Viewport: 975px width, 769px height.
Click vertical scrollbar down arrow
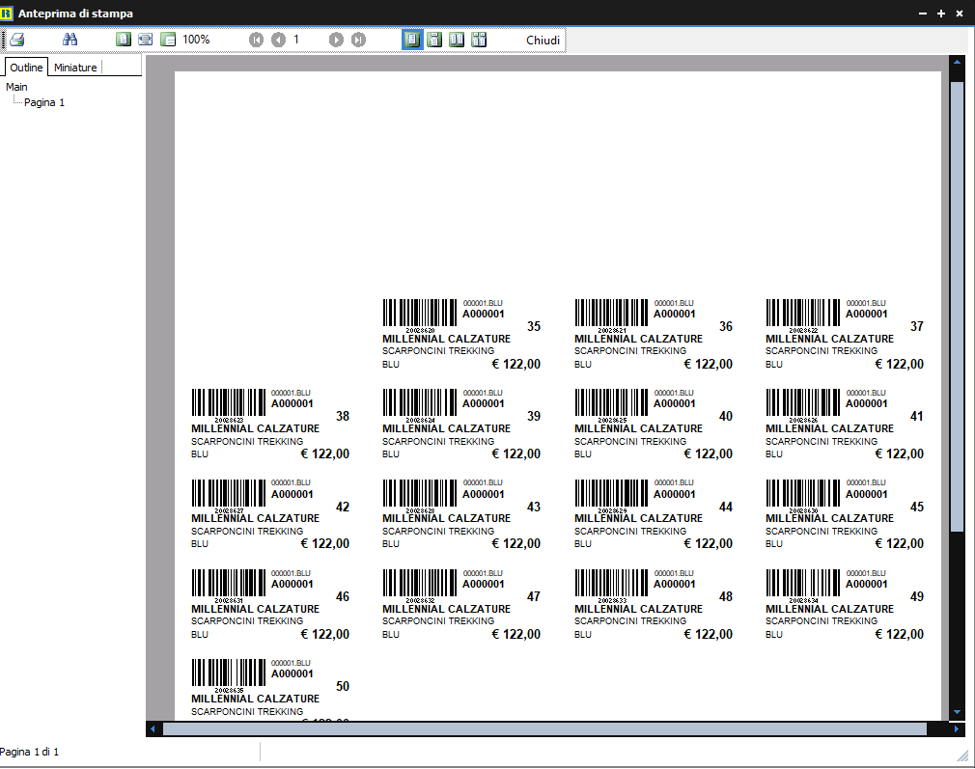[957, 712]
